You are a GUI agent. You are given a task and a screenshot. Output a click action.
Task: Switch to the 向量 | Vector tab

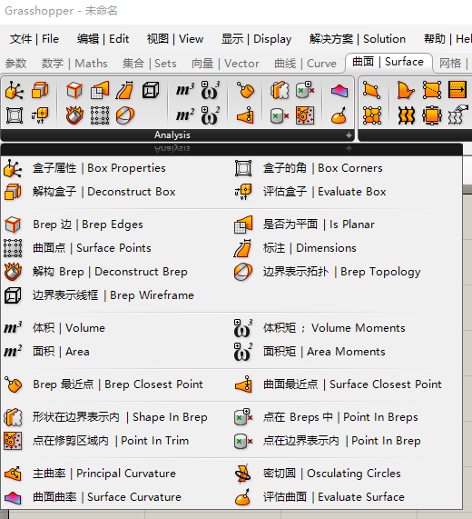click(x=225, y=63)
